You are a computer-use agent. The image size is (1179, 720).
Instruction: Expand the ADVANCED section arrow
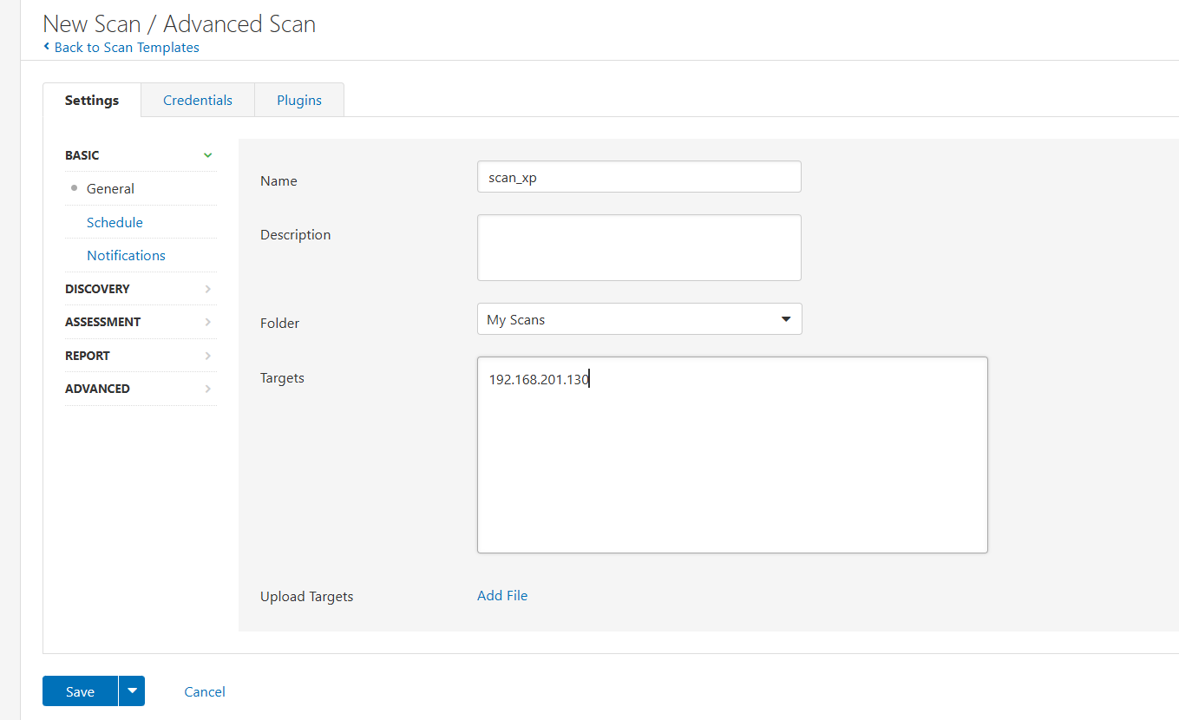point(207,389)
